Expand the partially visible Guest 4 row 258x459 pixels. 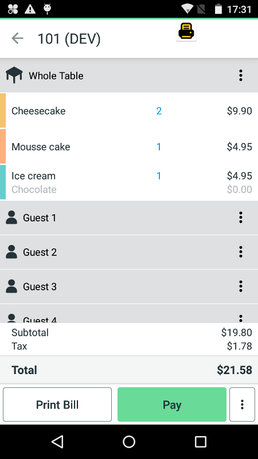(x=129, y=313)
